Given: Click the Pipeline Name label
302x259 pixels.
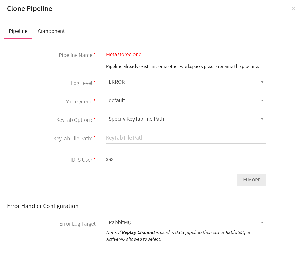Looking at the screenshot, I should coord(75,55).
